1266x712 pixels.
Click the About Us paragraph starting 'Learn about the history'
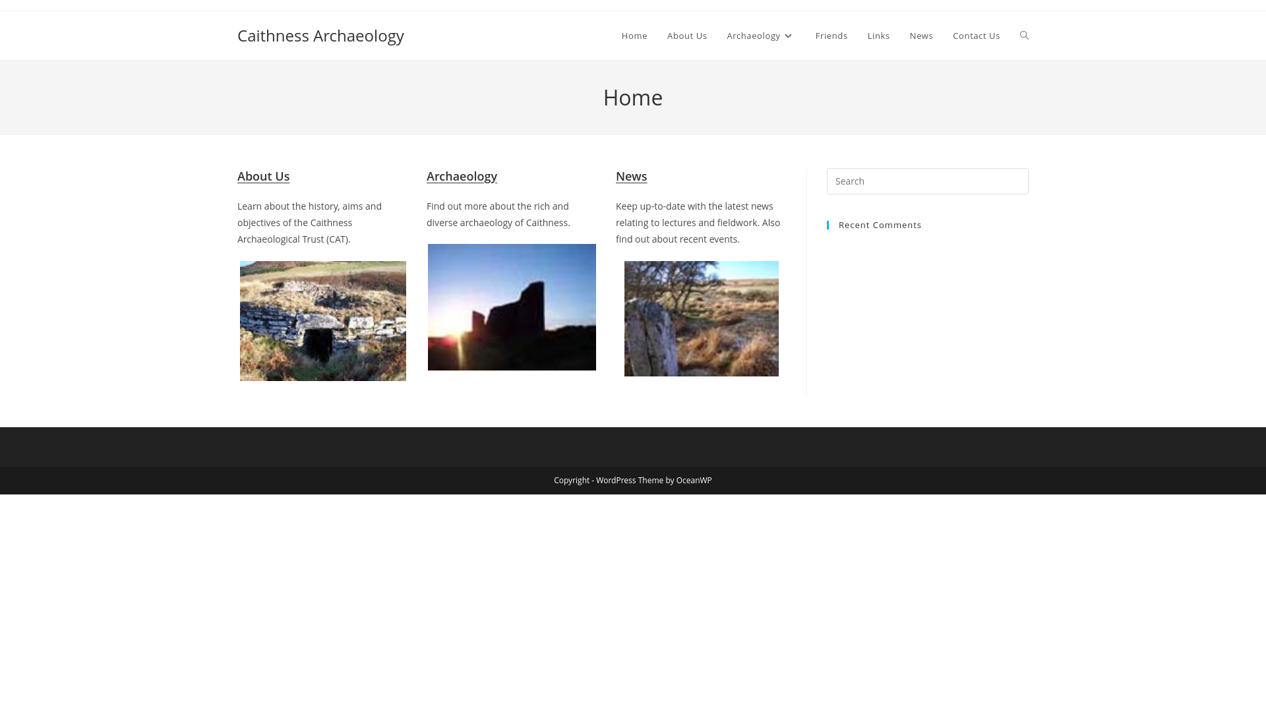(x=311, y=223)
